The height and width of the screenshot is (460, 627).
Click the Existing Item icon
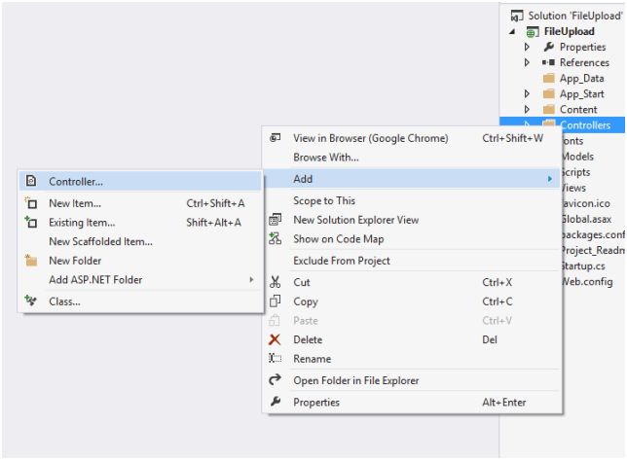[x=30, y=223]
